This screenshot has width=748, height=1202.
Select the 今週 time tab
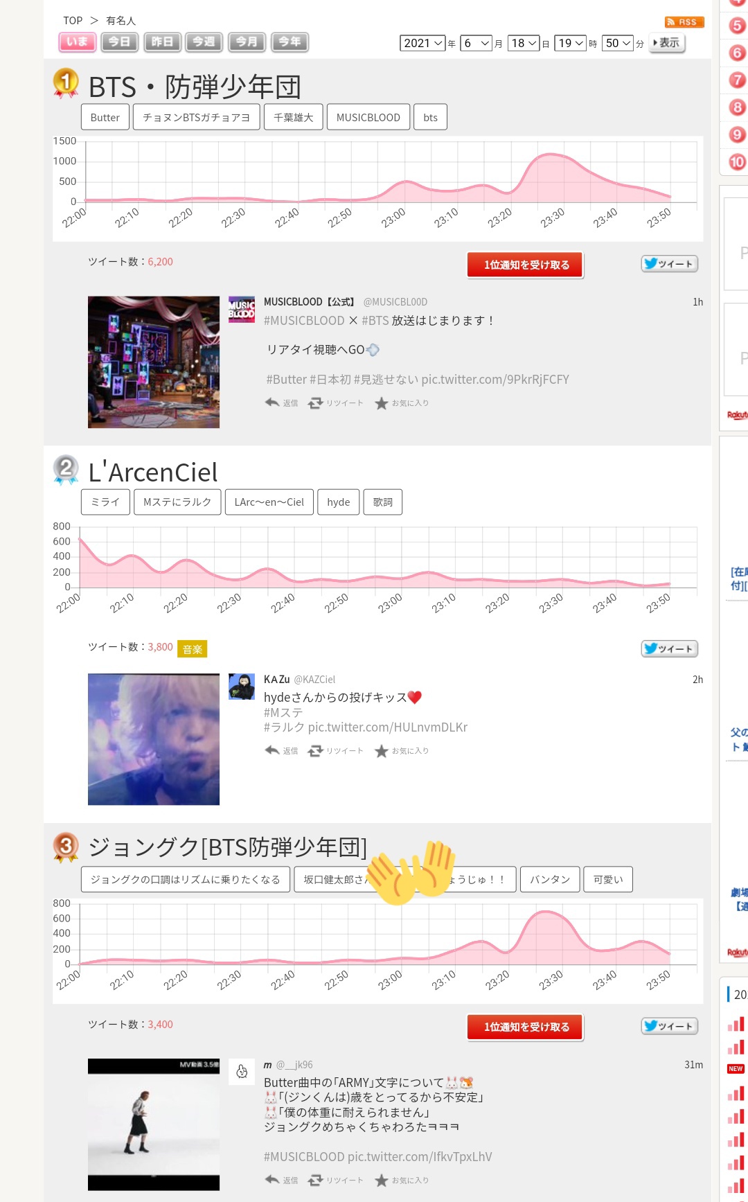pos(204,42)
